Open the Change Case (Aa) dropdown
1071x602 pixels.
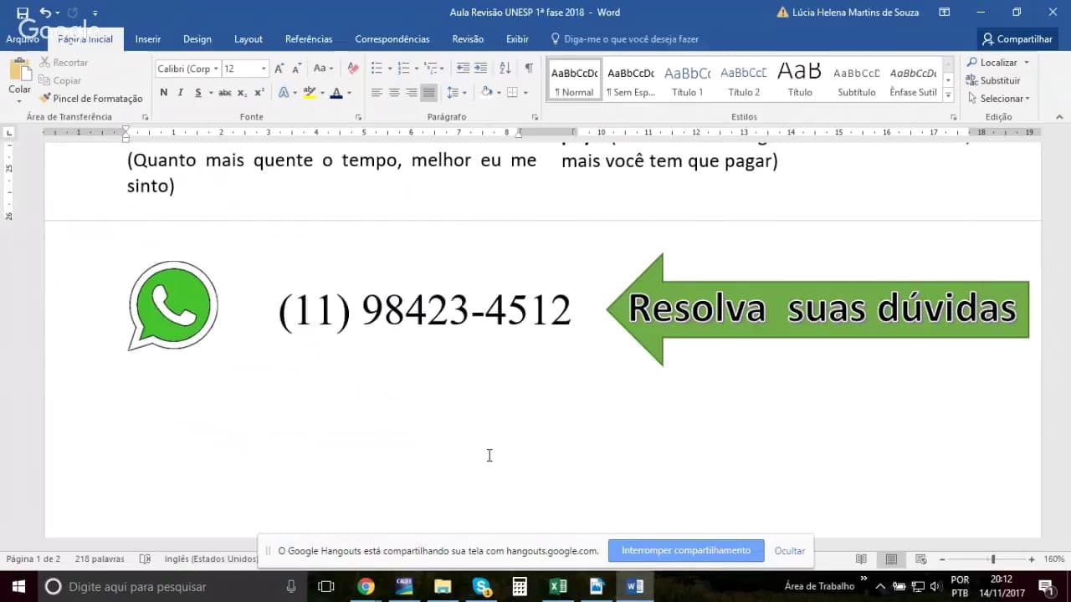[324, 69]
